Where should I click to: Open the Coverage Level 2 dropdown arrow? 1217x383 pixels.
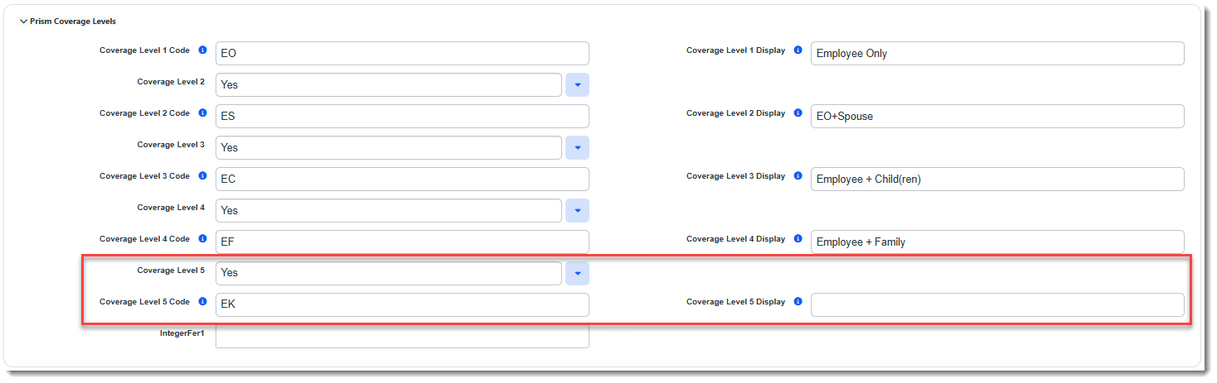tap(577, 85)
